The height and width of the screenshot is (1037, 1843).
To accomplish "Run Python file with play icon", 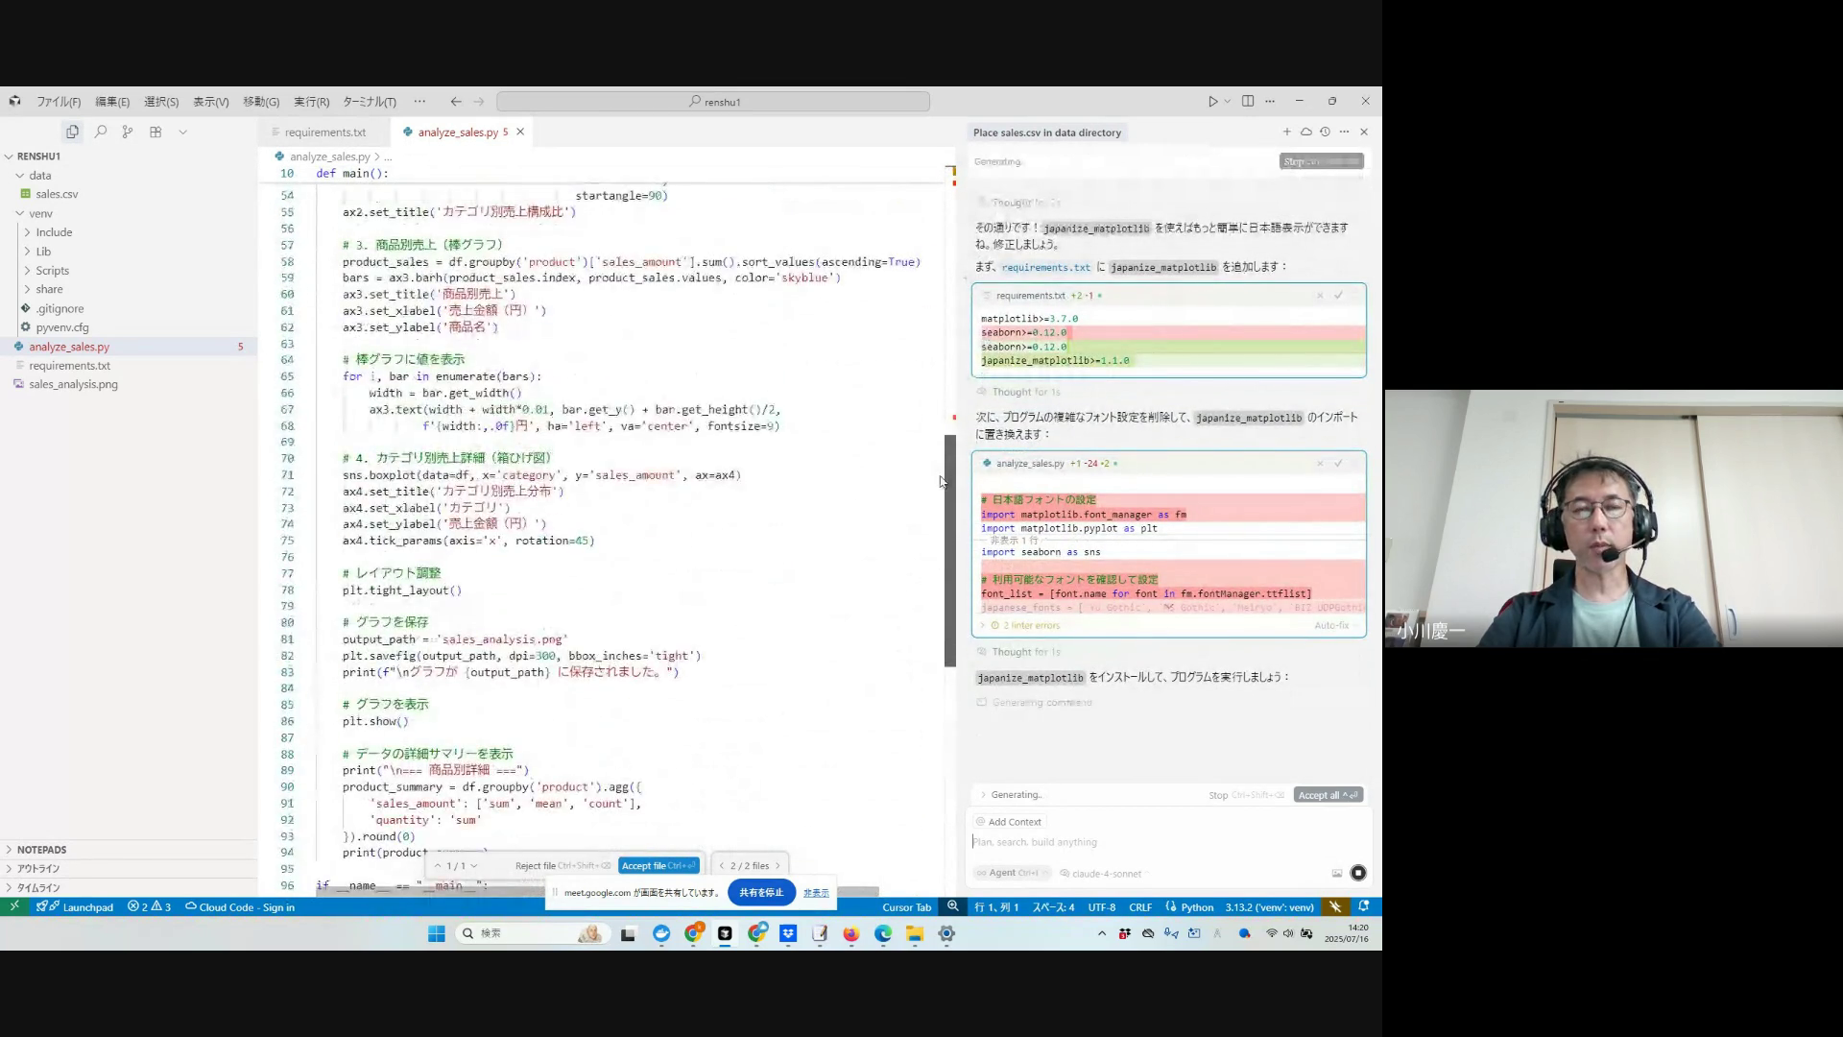I will [x=1212, y=101].
